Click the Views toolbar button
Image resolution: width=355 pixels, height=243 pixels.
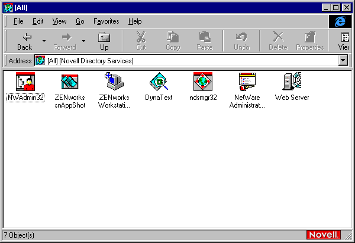point(343,41)
